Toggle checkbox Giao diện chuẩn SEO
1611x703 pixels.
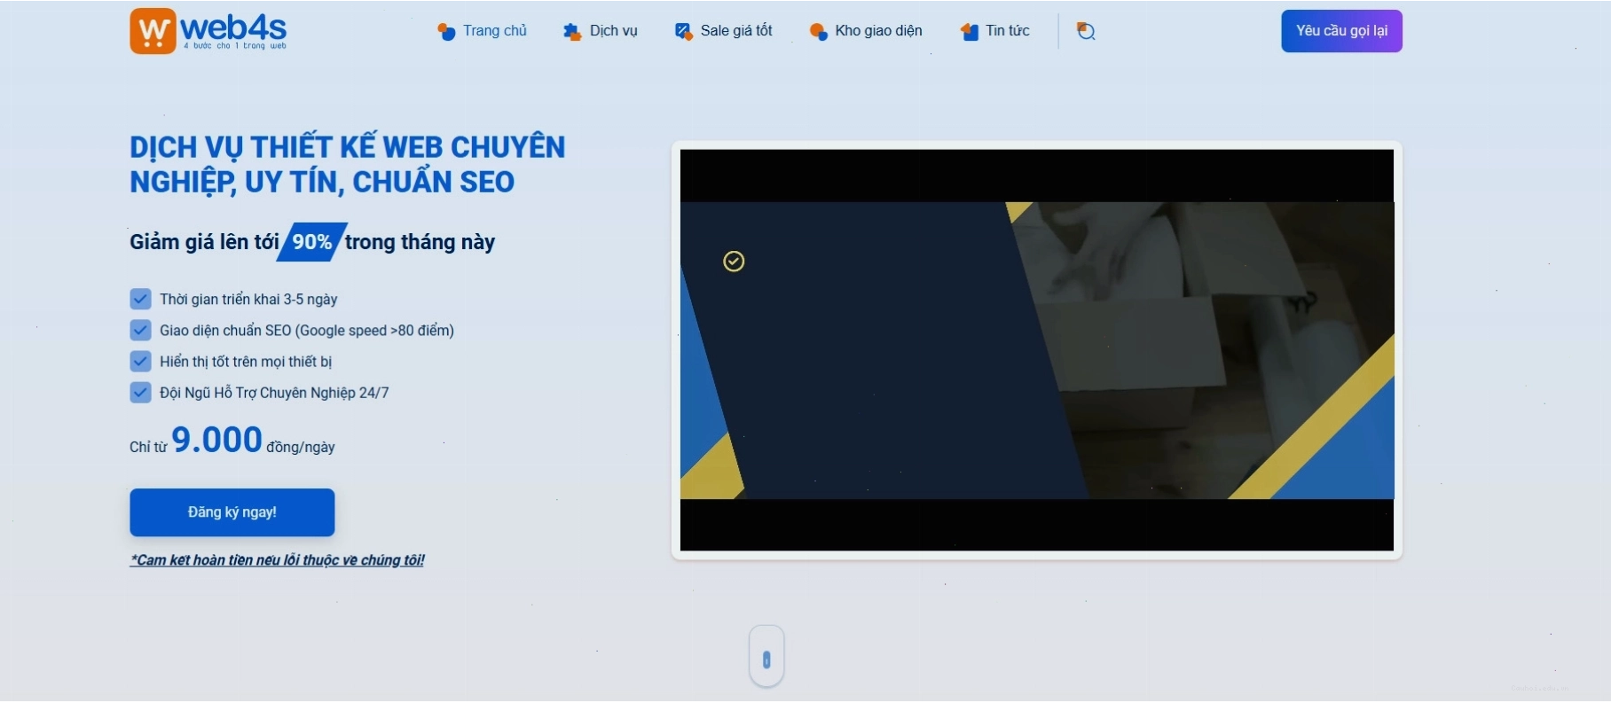pos(140,330)
